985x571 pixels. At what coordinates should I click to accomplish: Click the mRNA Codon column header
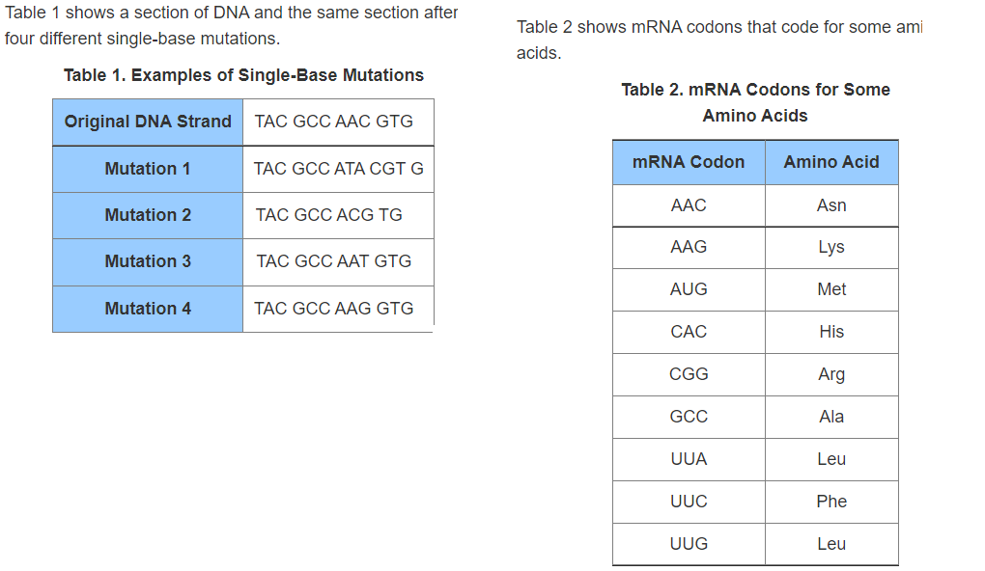689,162
